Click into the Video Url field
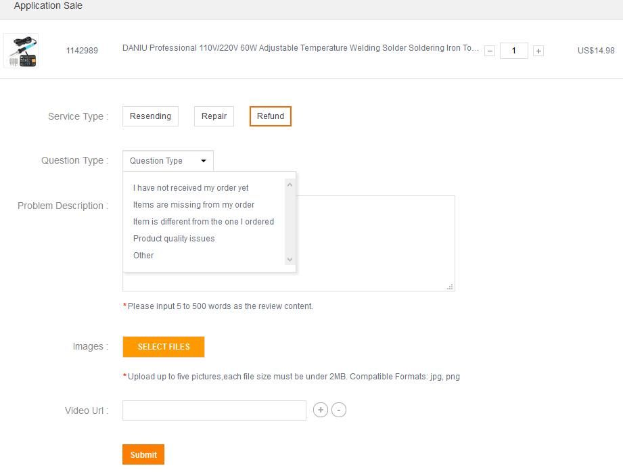Screen dimensions: 623x472 [214, 410]
